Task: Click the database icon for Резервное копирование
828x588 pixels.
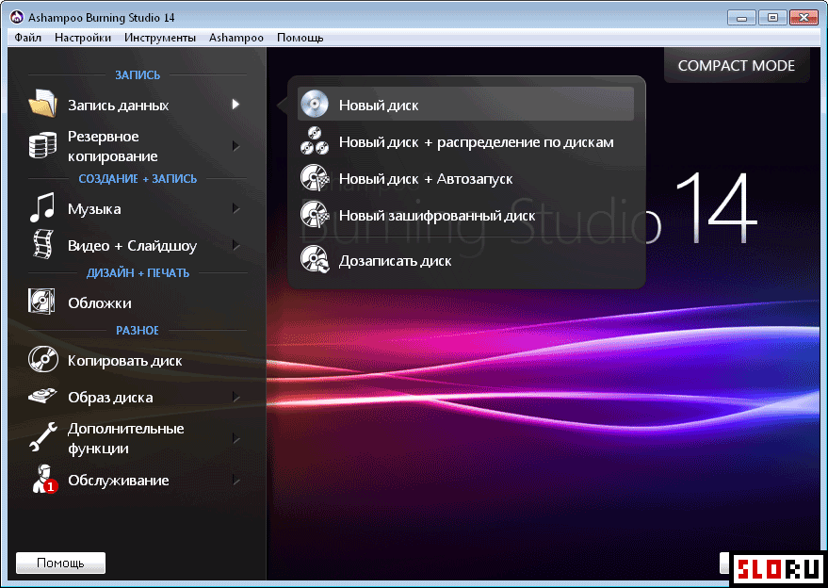Action: coord(42,145)
